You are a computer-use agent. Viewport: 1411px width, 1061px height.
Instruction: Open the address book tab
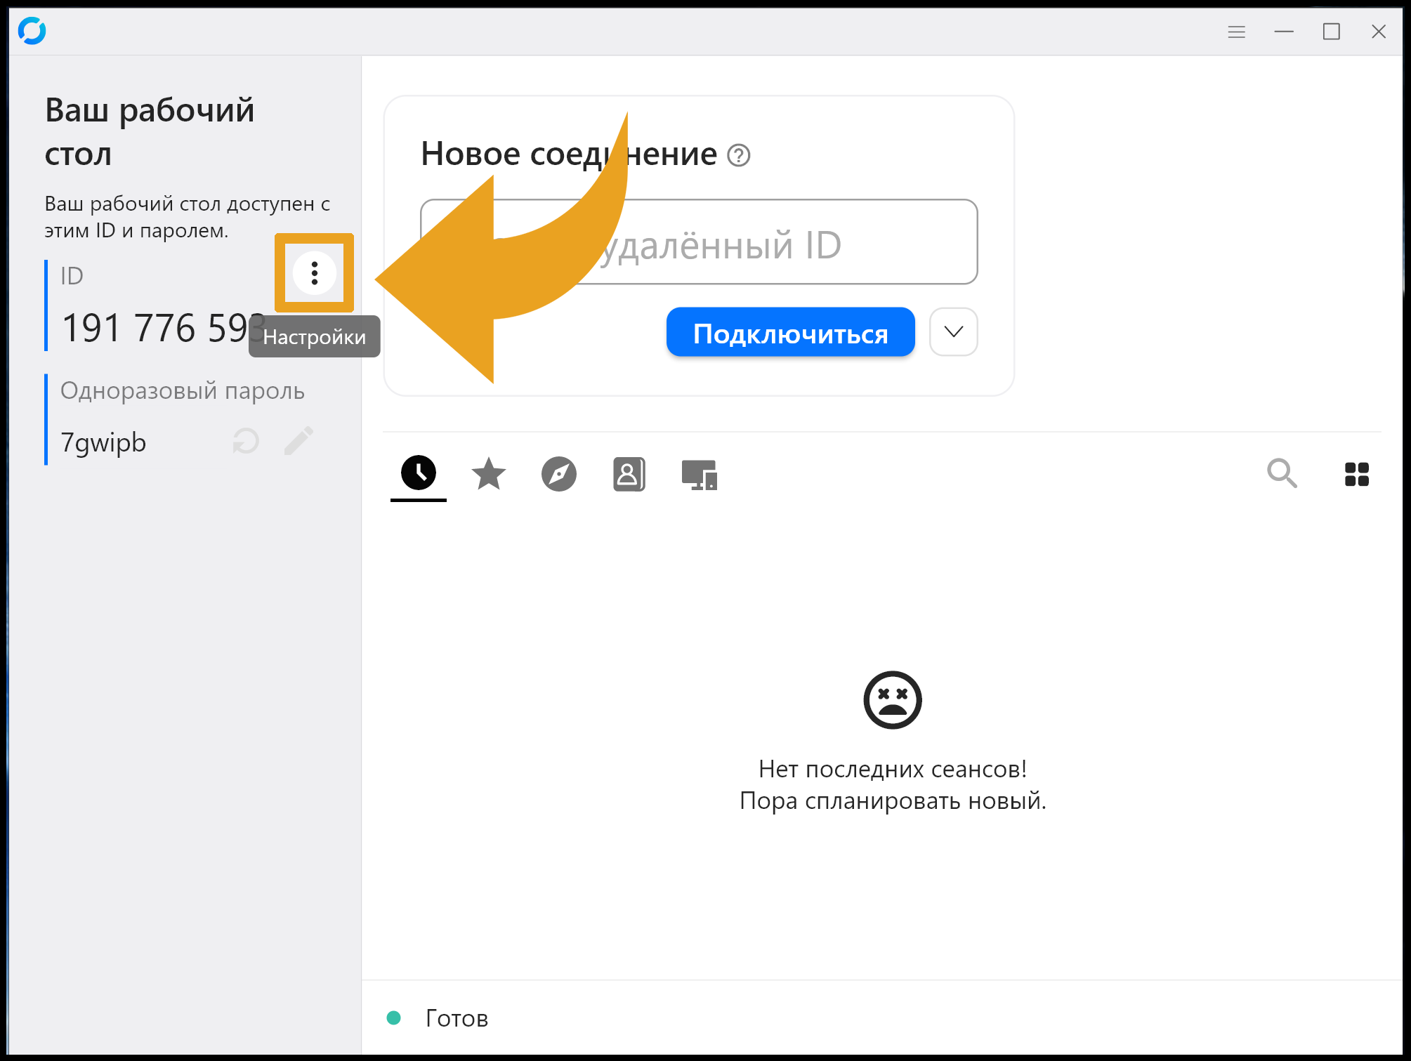pyautogui.click(x=629, y=474)
